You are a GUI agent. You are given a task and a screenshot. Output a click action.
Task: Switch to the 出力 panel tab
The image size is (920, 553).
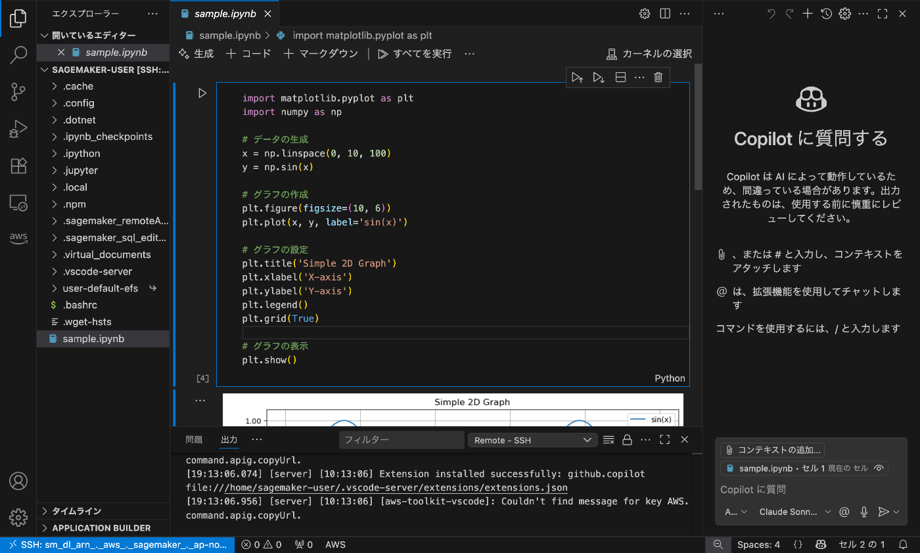pos(229,439)
